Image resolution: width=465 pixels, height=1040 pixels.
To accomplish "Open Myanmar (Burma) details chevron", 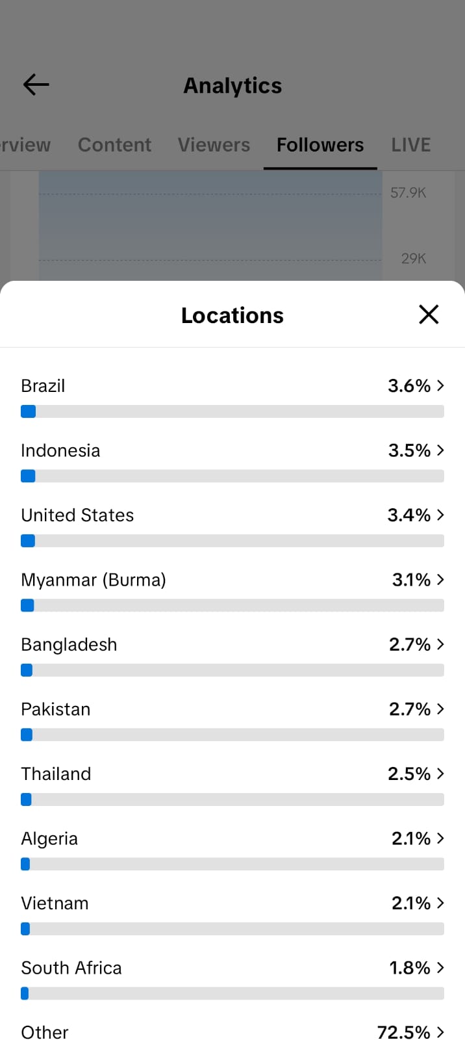I will (440, 579).
